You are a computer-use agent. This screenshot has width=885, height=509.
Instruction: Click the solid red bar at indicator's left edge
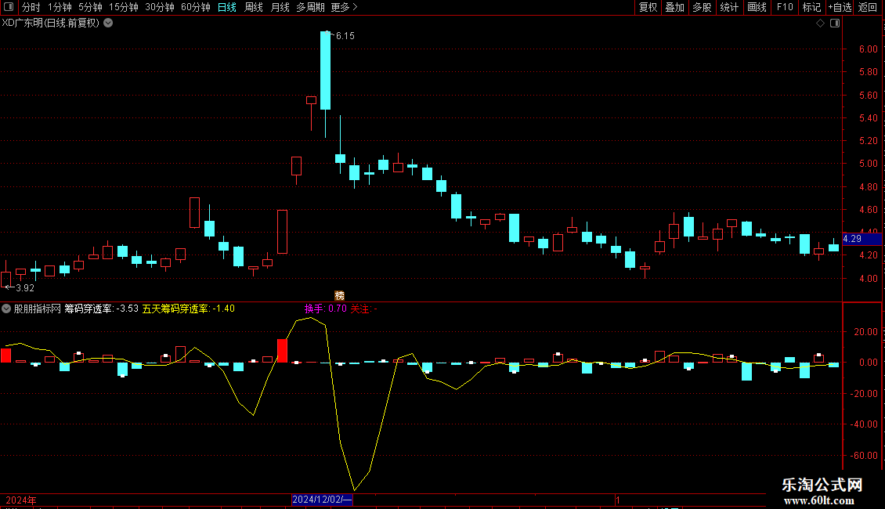click(x=5, y=355)
